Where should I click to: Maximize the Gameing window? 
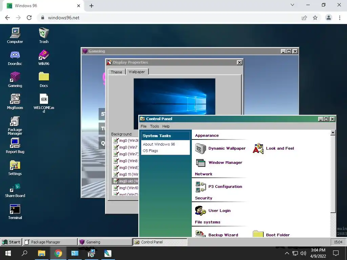(x=289, y=51)
